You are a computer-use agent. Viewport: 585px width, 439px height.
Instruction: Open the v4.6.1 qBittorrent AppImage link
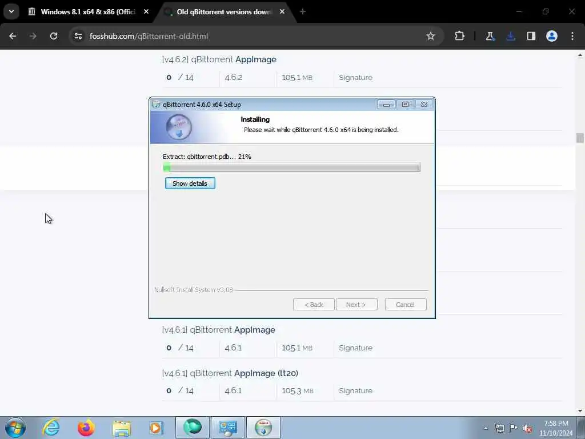(x=219, y=330)
